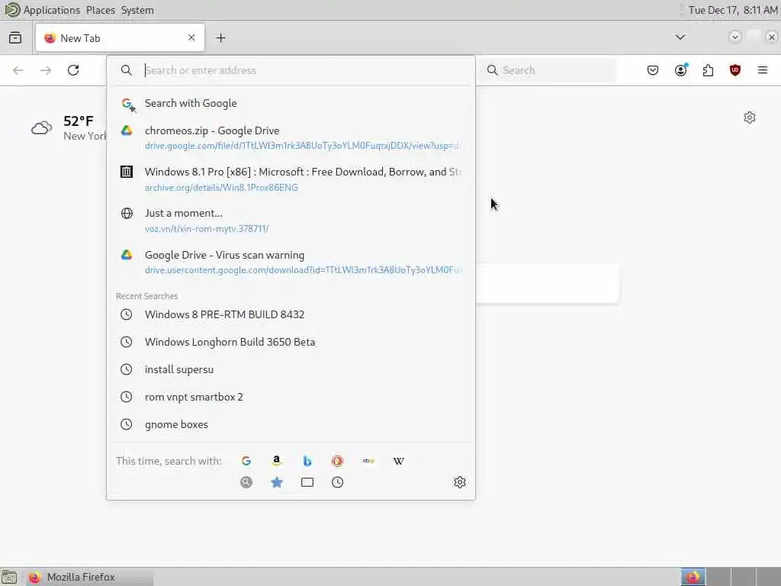
Task: Click the clock Tue Dec 17, 8:11 AM
Action: 733,10
